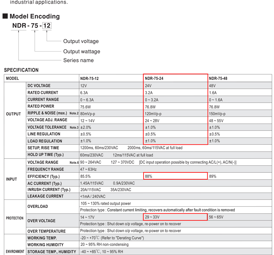This screenshot has width=274, height=255.
Task: Click the 'FREQUENCY RANGE' row label
Action: tap(46, 169)
